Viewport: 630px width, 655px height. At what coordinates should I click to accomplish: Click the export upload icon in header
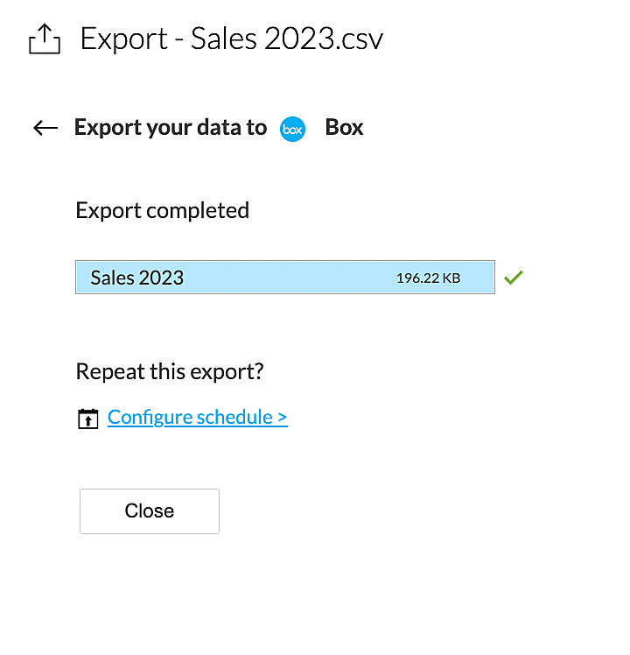(45, 39)
